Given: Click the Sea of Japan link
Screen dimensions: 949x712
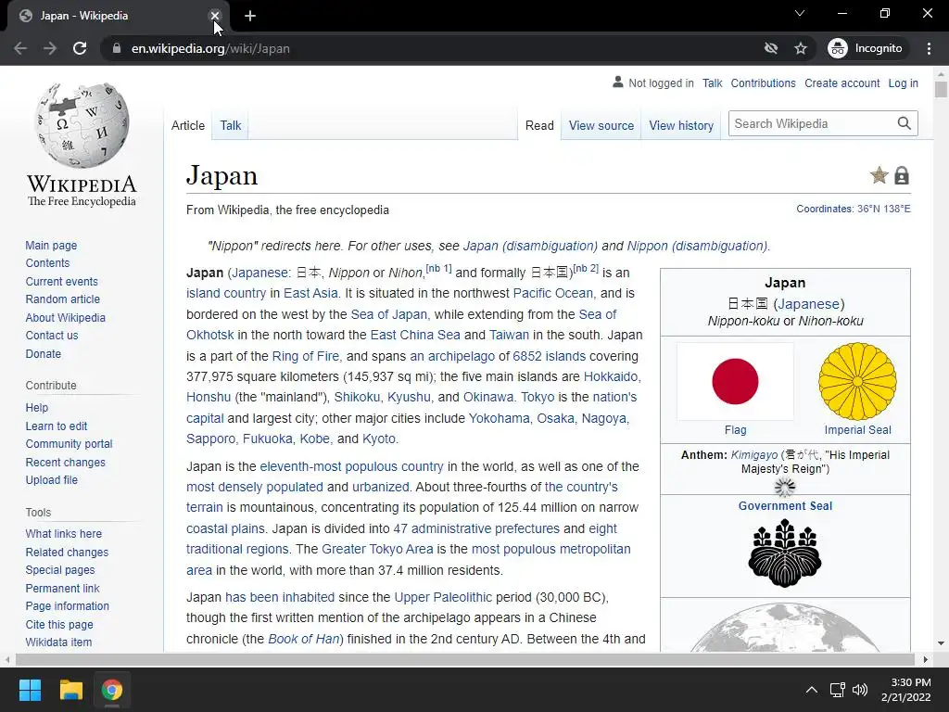Looking at the screenshot, I should click(389, 314).
